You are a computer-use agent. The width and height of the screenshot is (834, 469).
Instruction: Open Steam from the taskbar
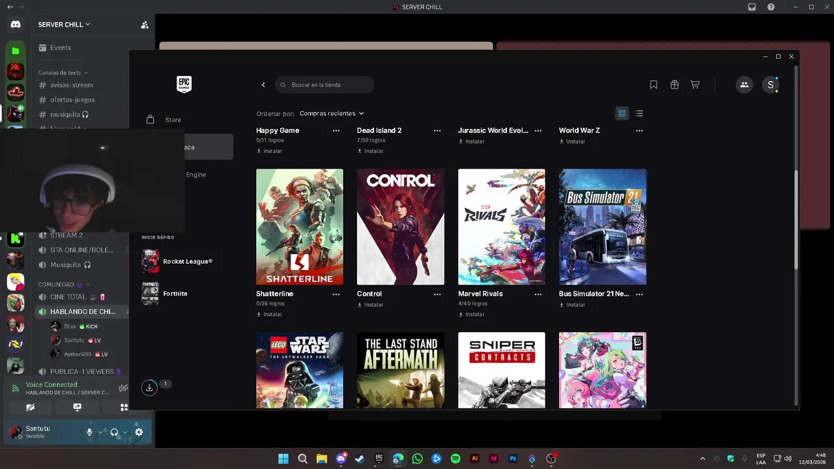(360, 459)
